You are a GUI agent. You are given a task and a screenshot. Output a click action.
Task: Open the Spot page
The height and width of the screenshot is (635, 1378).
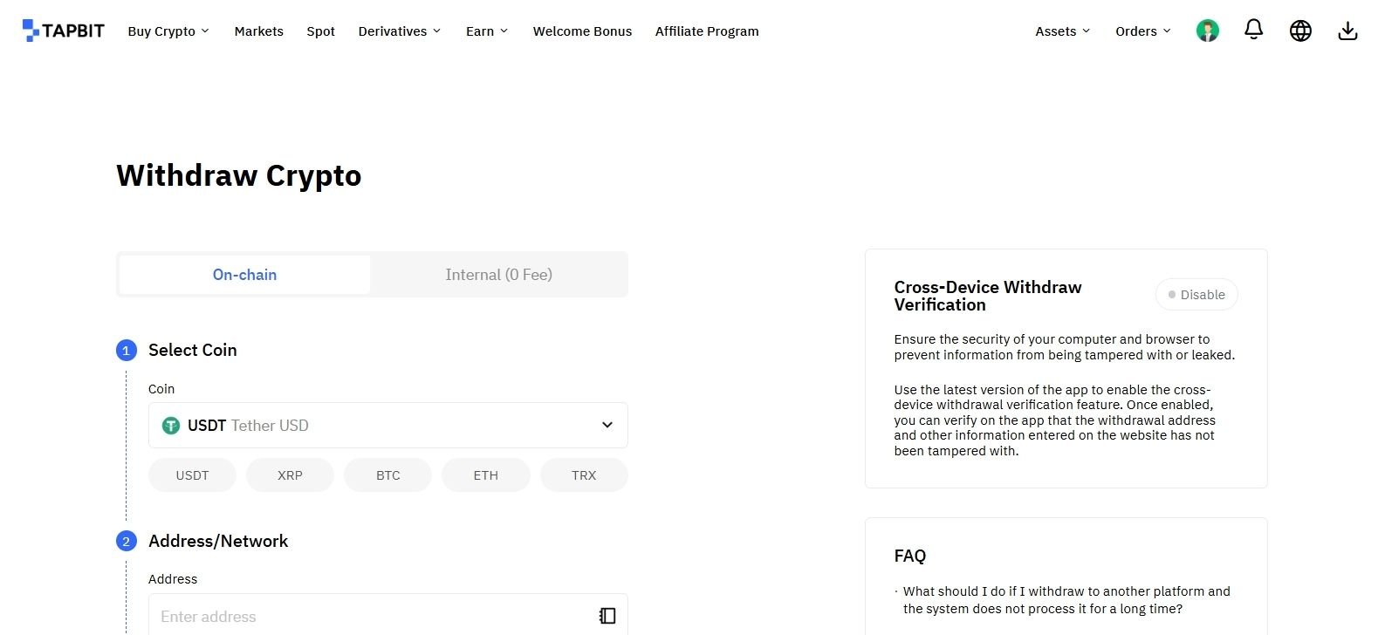tap(320, 31)
